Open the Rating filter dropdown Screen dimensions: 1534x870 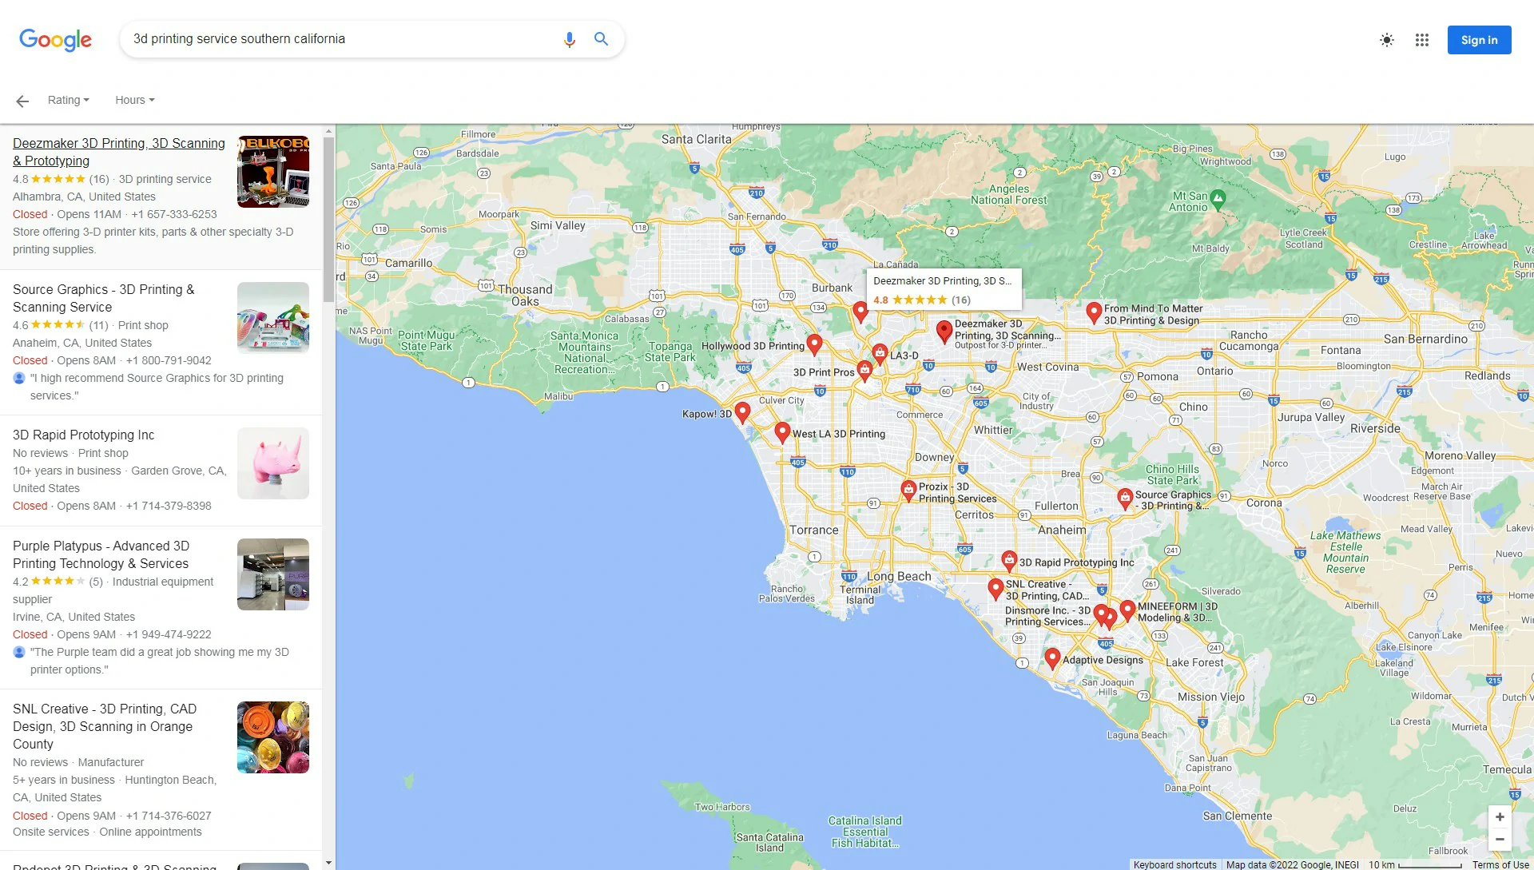pos(68,100)
